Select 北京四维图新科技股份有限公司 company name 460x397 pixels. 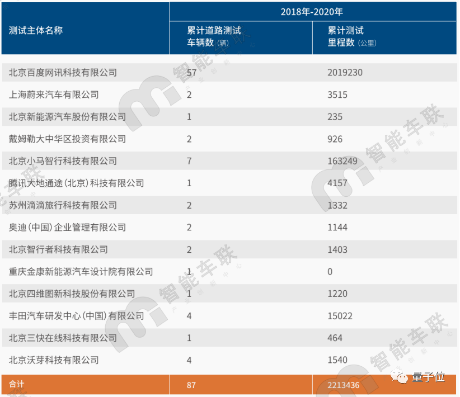(x=72, y=294)
